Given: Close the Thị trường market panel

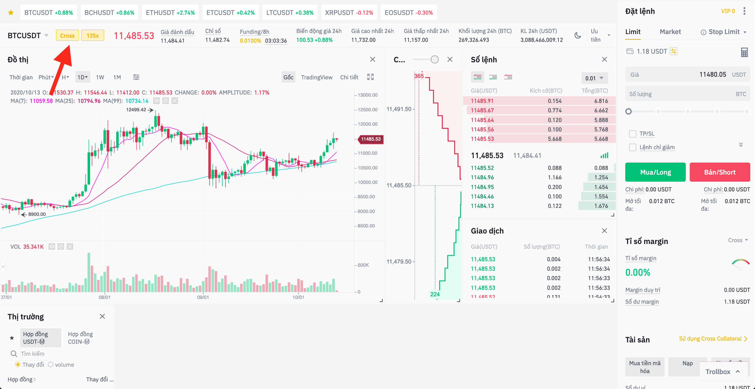Looking at the screenshot, I should pyautogui.click(x=102, y=316).
